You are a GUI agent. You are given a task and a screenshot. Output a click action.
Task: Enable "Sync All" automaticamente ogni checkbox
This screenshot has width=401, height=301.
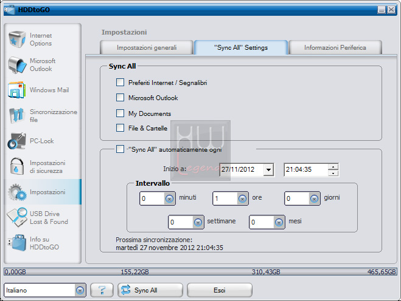tap(120, 149)
